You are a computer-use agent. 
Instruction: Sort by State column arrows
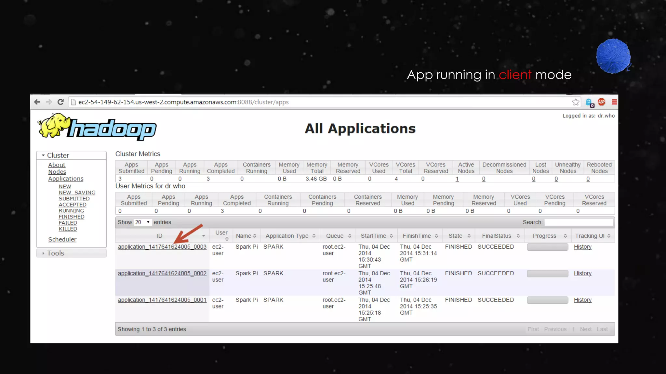pos(469,236)
